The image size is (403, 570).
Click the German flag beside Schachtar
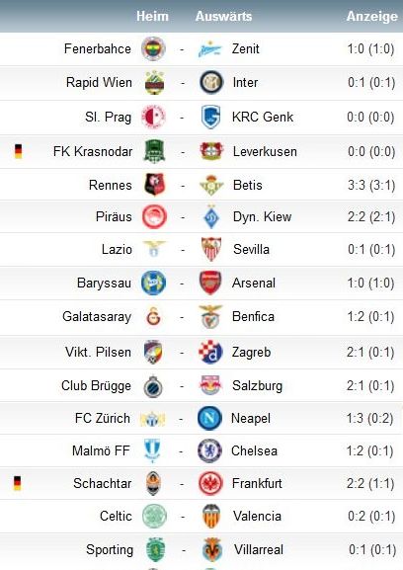click(17, 483)
